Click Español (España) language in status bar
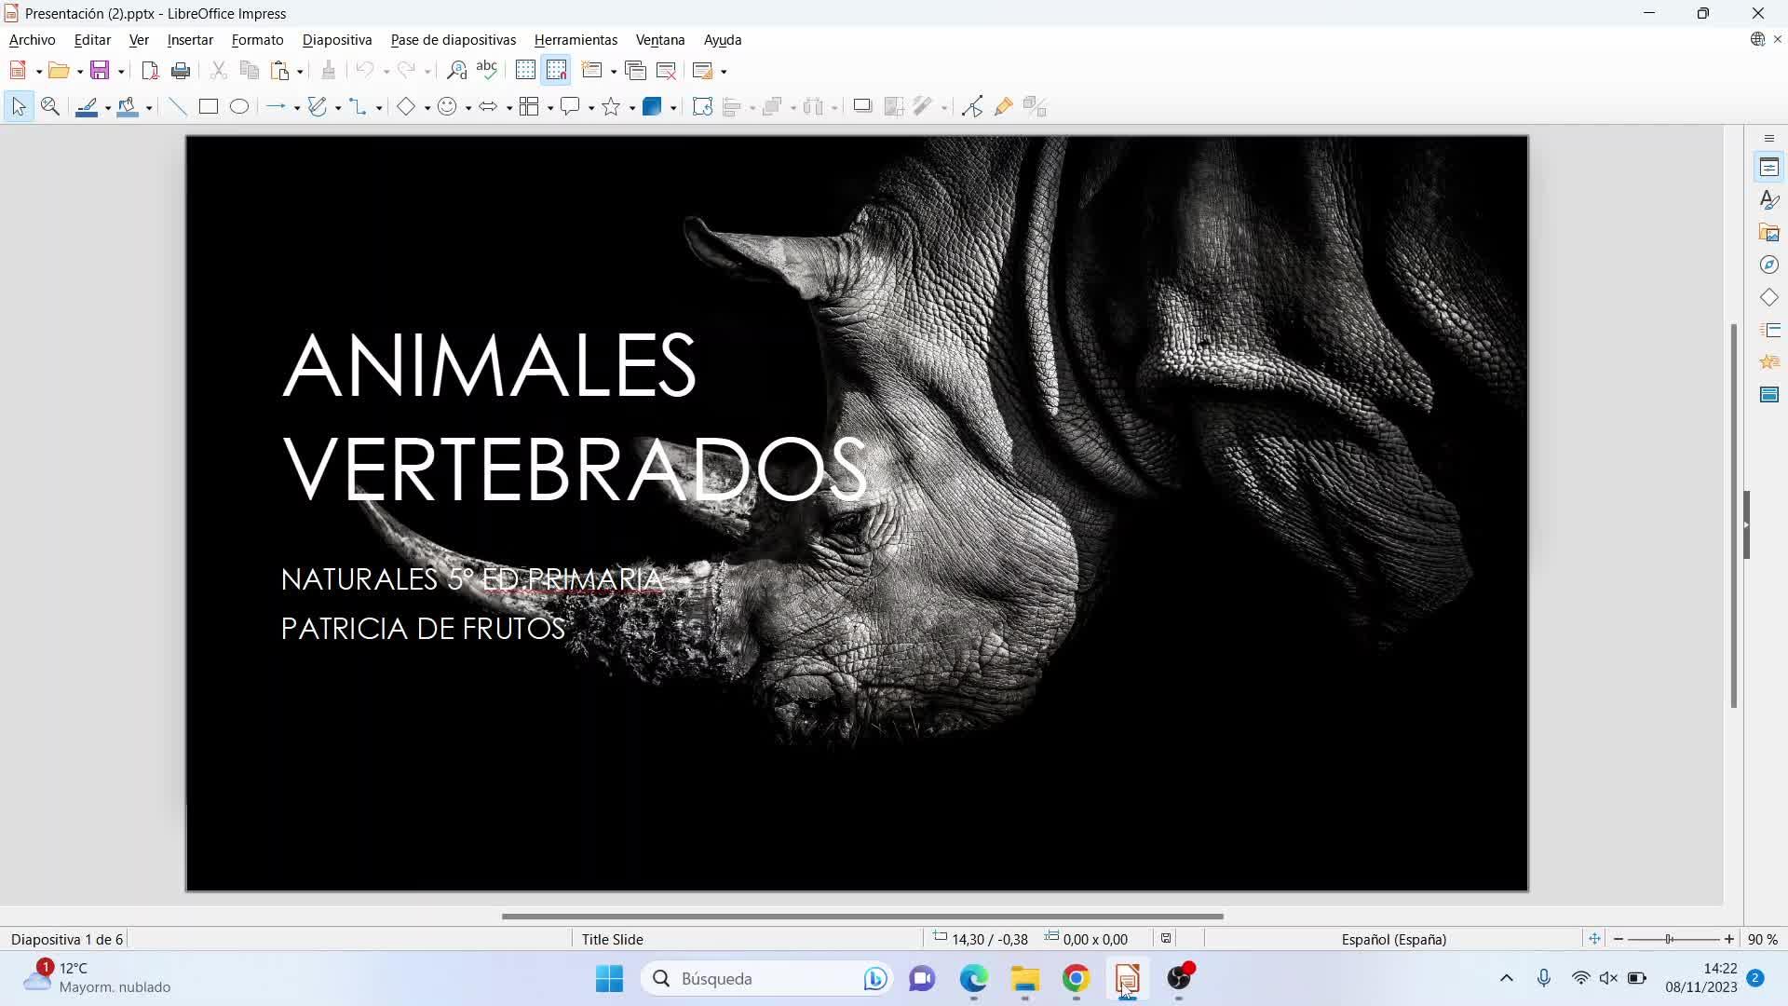This screenshot has width=1788, height=1006. click(x=1393, y=939)
